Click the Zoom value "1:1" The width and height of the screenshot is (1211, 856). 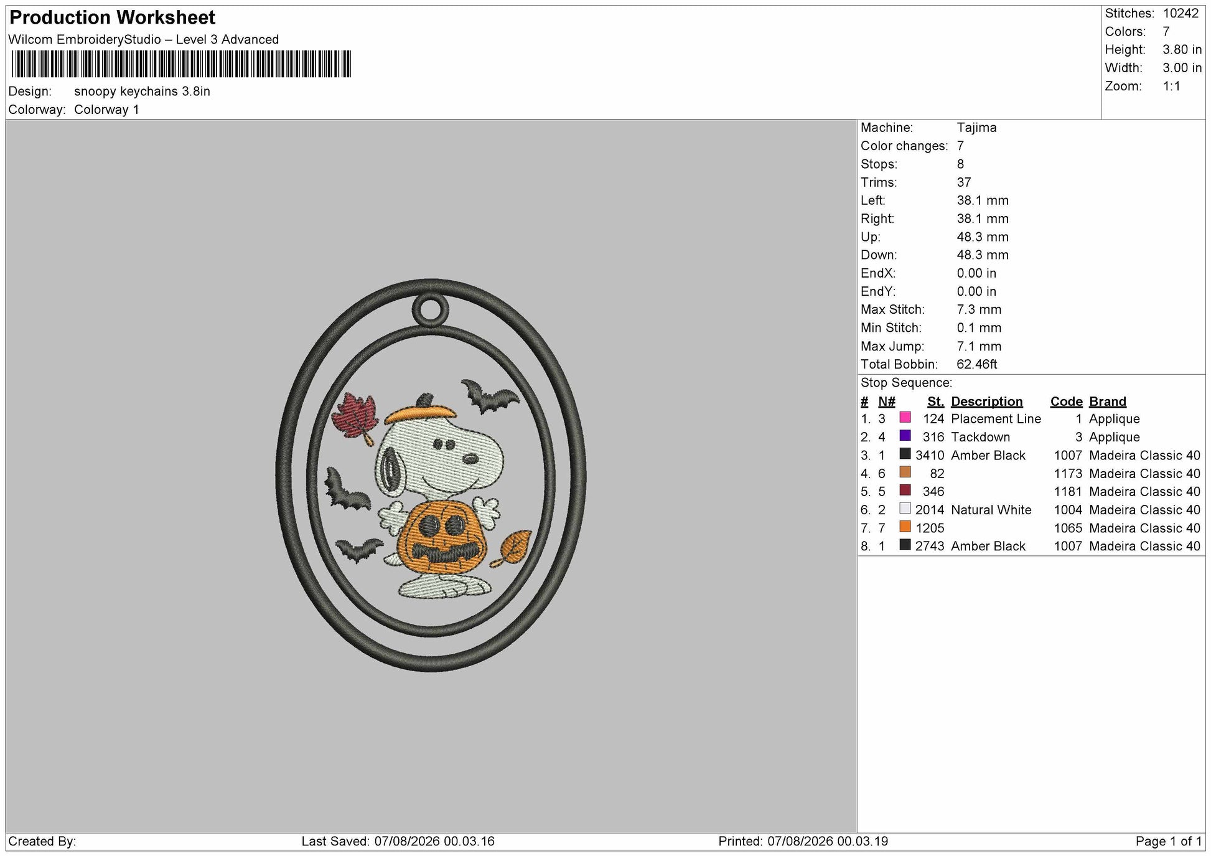tap(1172, 87)
